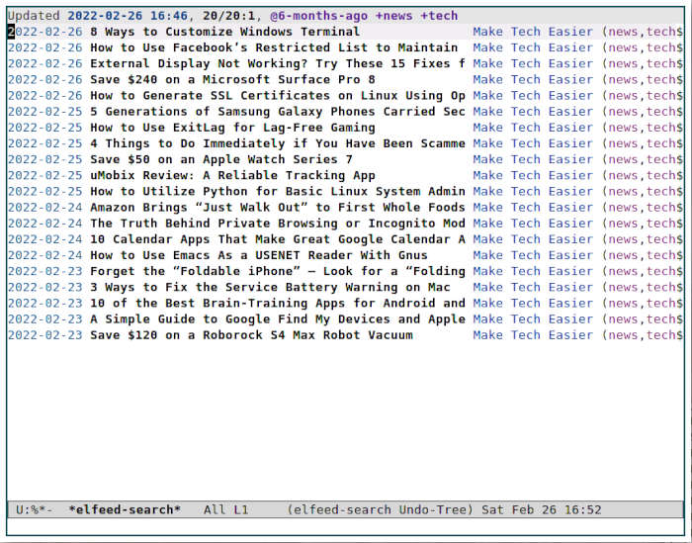Open "10 of the Best Brain-Training Apps" entry
692x543 pixels.
277,303
